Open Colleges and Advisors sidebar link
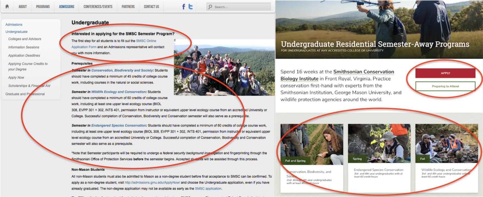483x197 pixels. (x=25, y=39)
